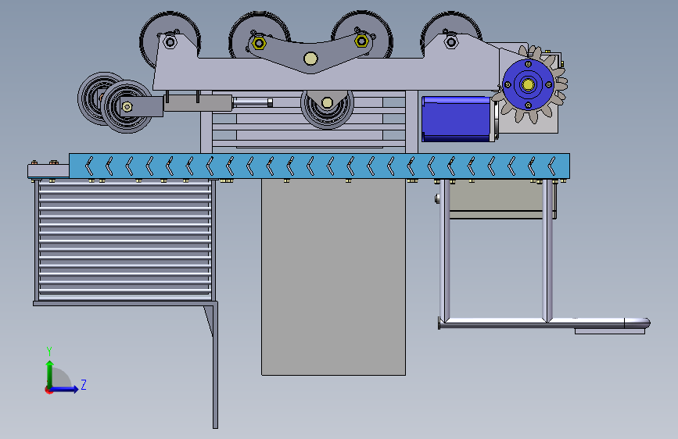Click the green Y axis arrow of the triad
The height and width of the screenshot is (439, 678).
pos(50,373)
